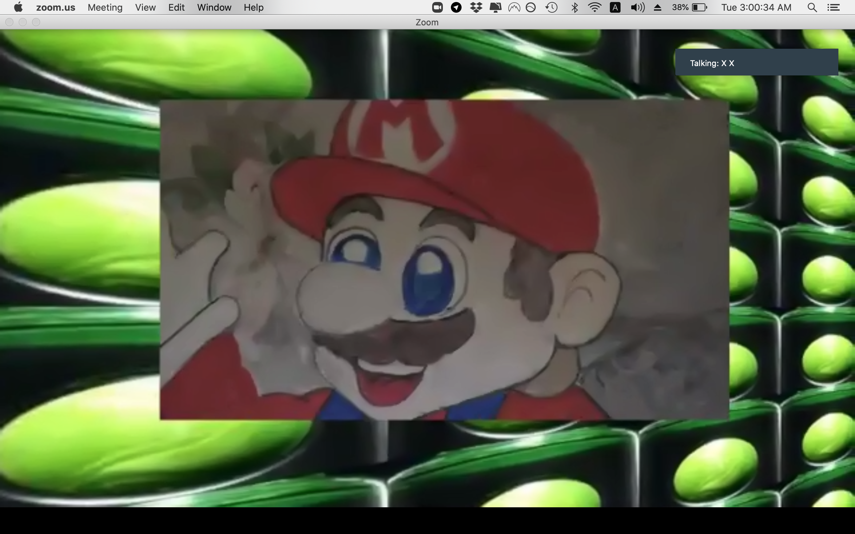
Task: Open the Wi-Fi status menu
Action: [595, 7]
